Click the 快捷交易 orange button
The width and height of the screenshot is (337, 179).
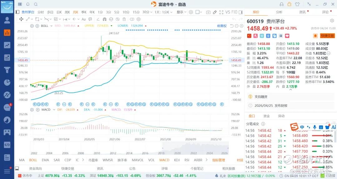coord(327,36)
